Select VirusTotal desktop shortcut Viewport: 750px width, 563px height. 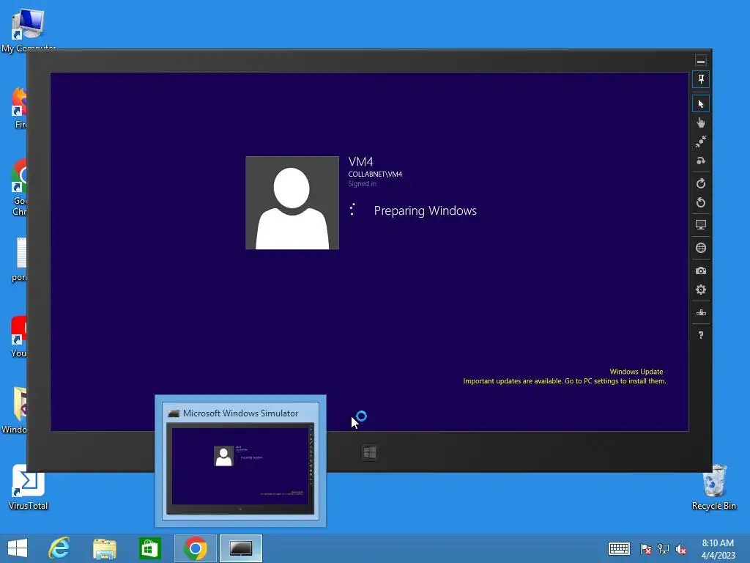[x=29, y=487]
